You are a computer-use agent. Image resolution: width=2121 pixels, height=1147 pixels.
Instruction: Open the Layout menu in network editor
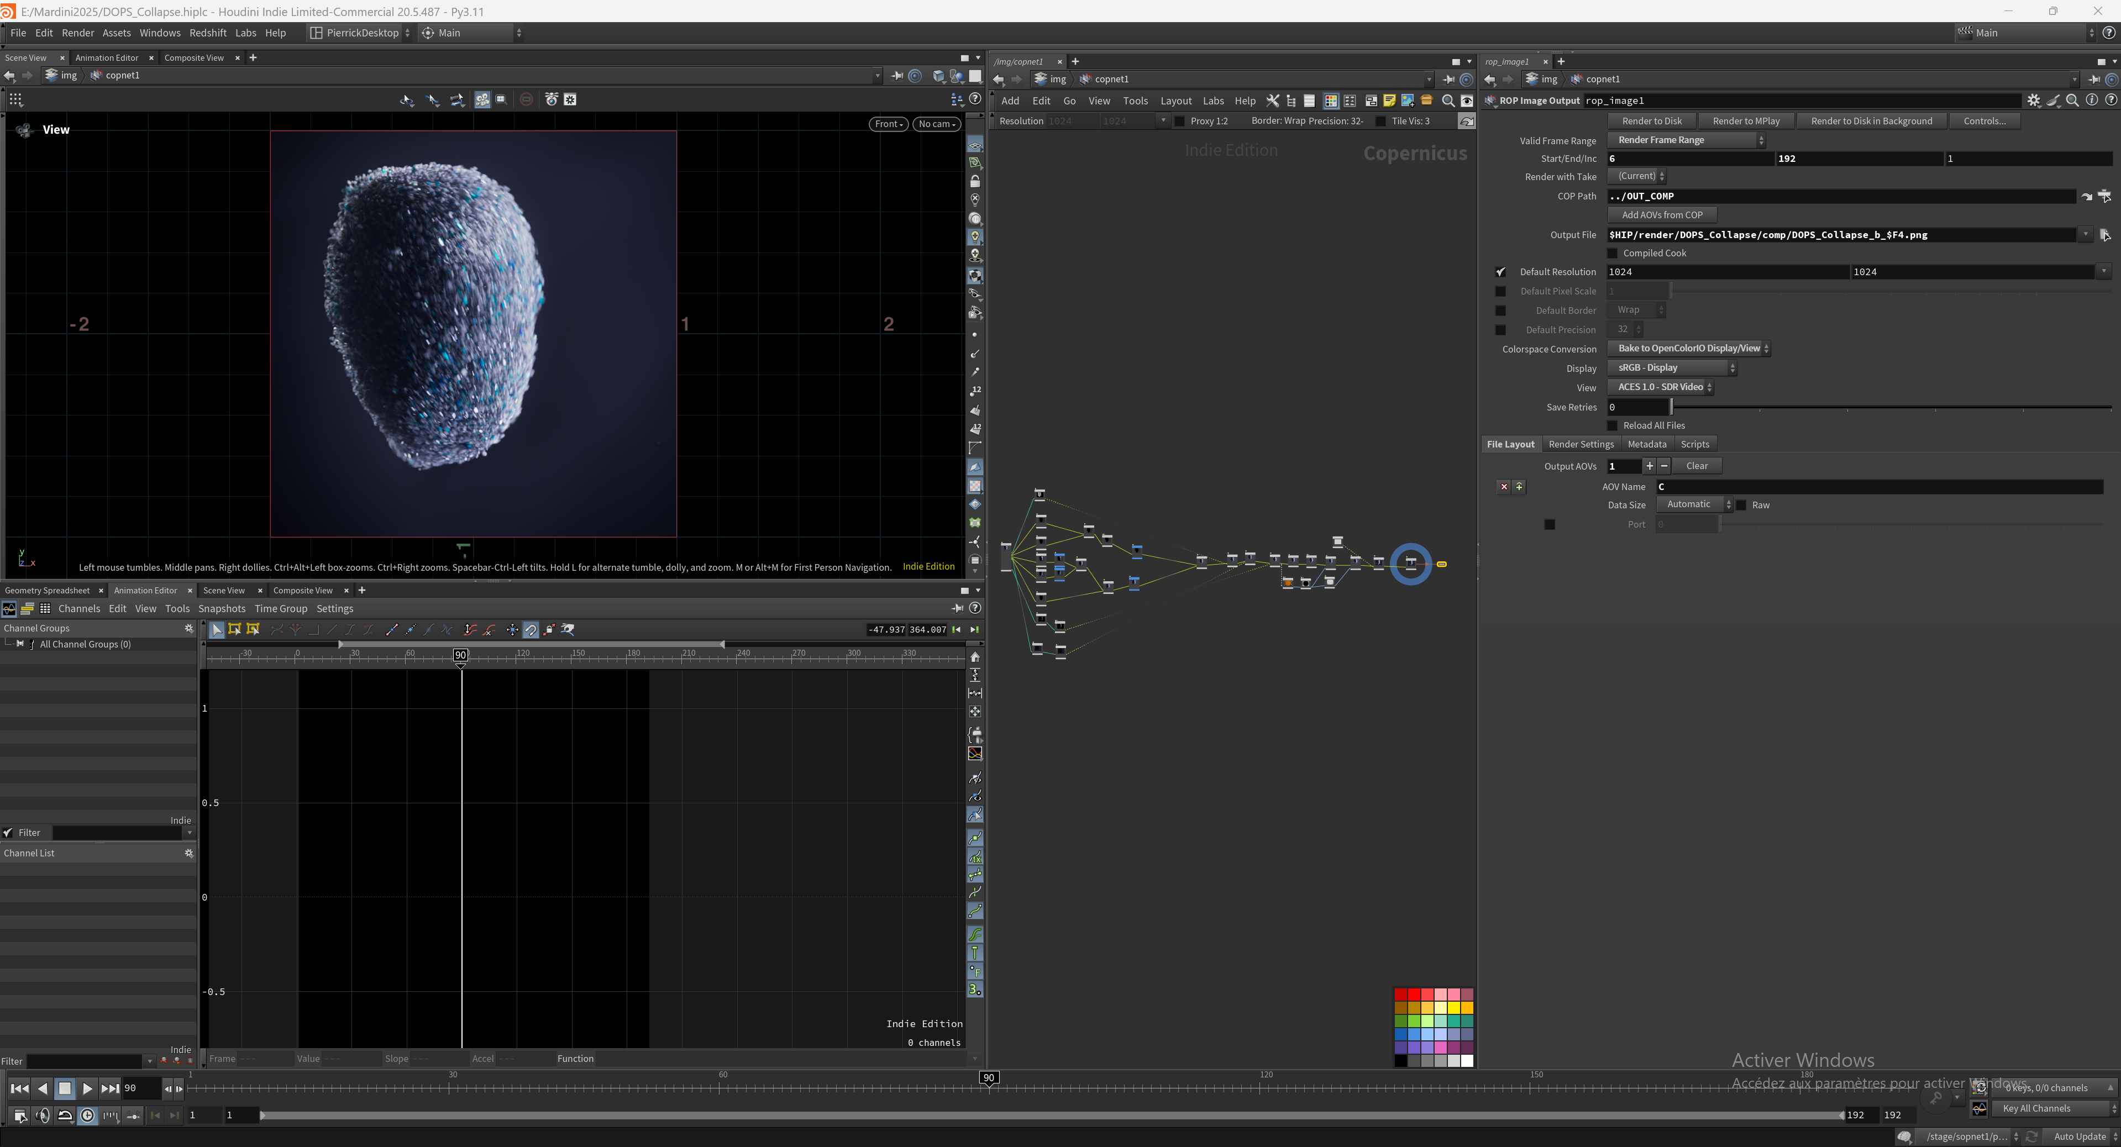(x=1176, y=101)
